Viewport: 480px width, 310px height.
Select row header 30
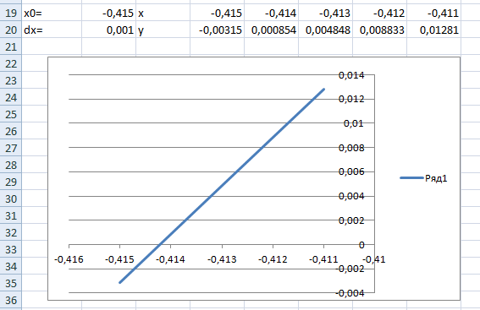(x=11, y=199)
